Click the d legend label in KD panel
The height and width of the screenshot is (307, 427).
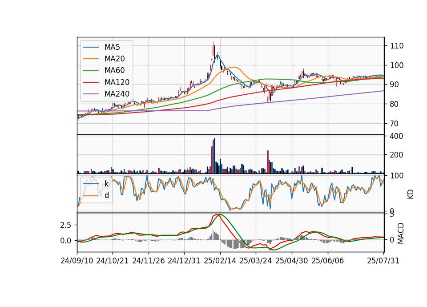coord(106,195)
